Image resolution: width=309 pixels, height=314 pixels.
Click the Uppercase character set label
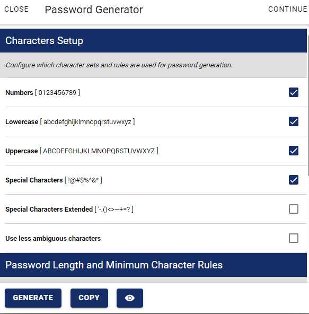[82, 151]
